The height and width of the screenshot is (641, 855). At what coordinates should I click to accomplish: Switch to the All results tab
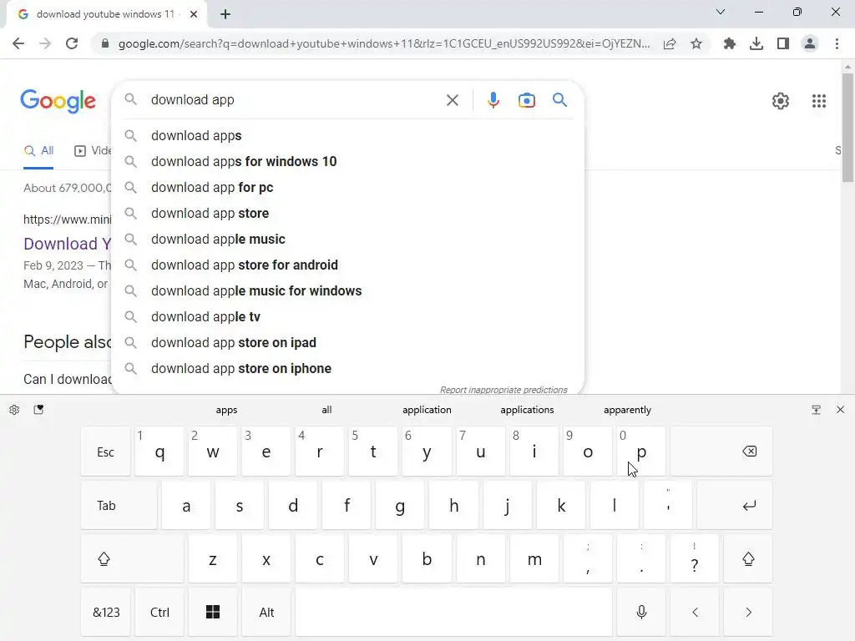[38, 151]
